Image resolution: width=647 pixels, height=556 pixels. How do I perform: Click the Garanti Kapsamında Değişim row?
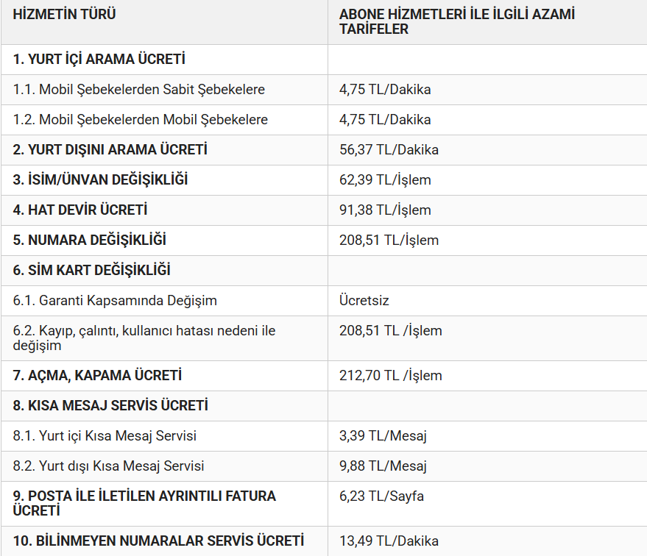[x=115, y=301]
